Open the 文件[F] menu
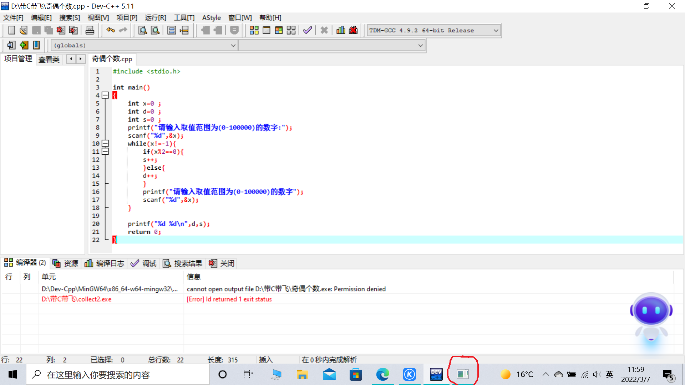Viewport: 685px width, 385px height. pyautogui.click(x=13, y=18)
